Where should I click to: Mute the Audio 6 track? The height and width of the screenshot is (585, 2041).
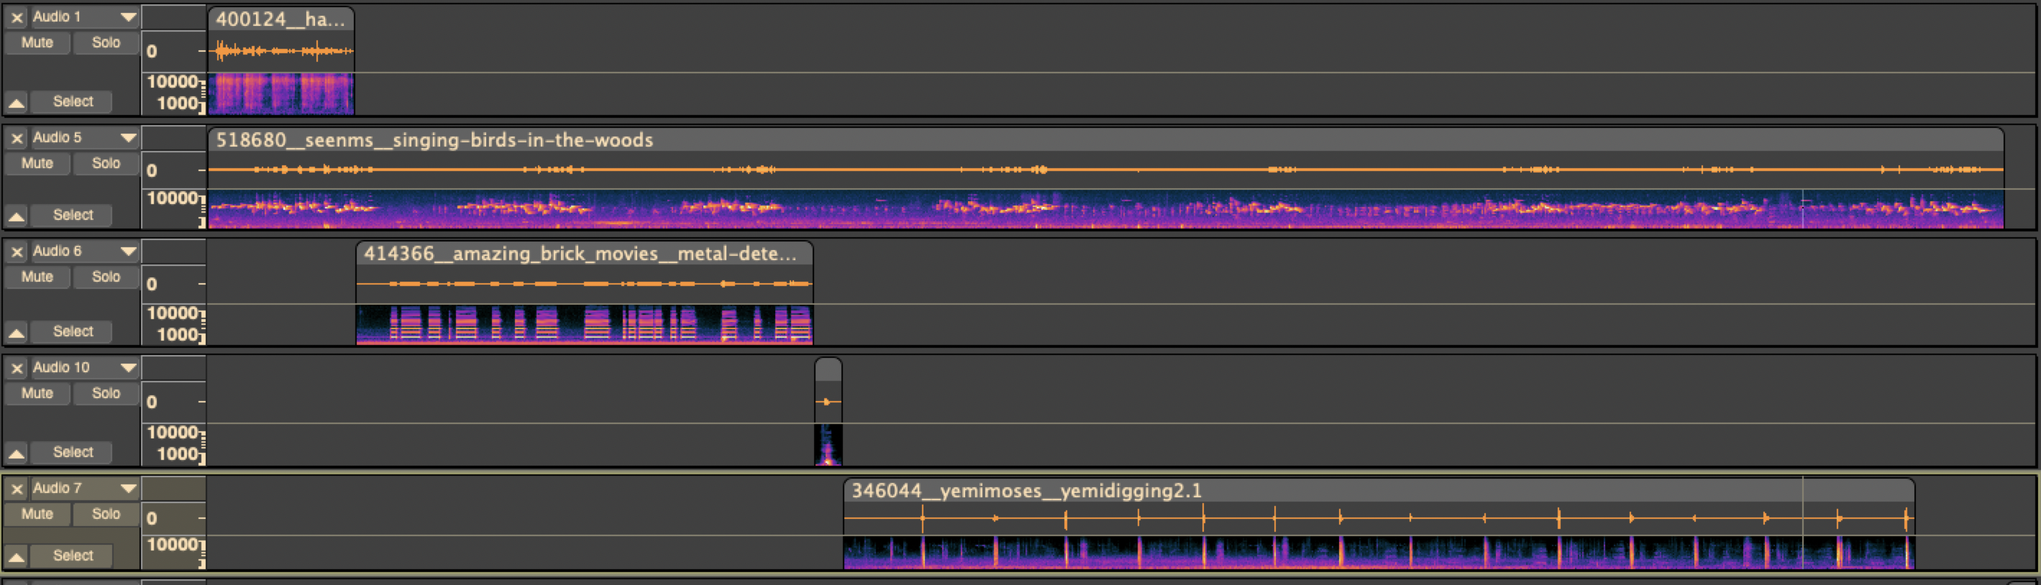[37, 277]
